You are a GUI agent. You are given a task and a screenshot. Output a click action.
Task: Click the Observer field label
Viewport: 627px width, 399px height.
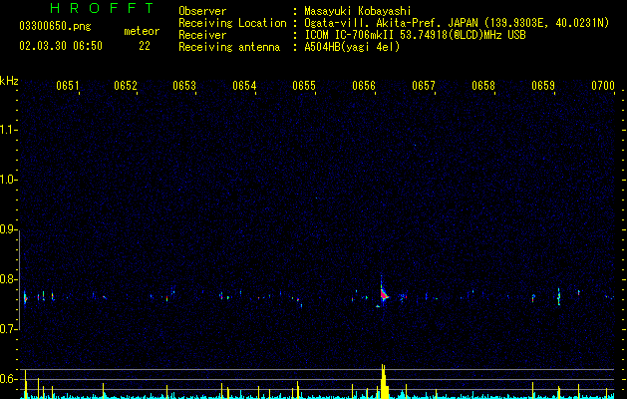[202, 11]
